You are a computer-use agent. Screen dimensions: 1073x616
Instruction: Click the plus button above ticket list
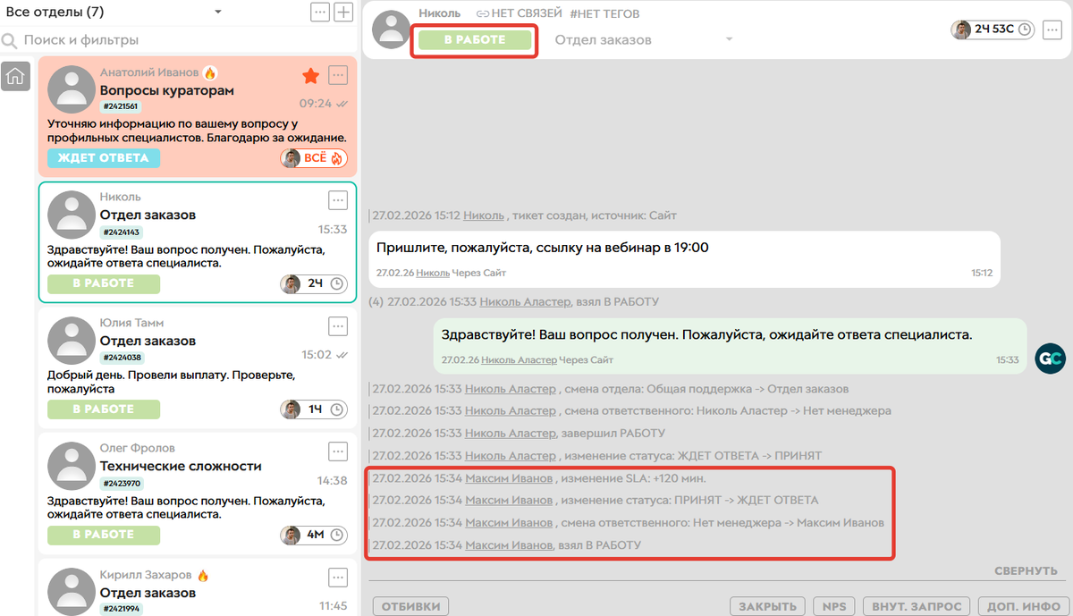tap(343, 12)
